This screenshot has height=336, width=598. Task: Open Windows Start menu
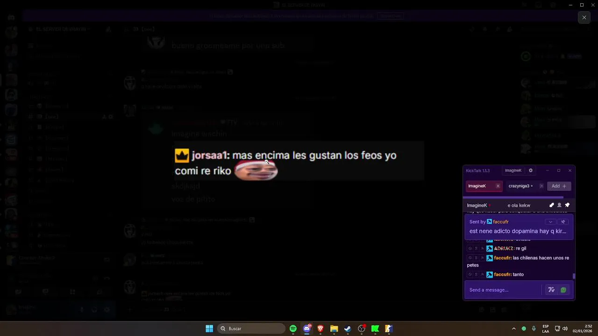tap(209, 329)
